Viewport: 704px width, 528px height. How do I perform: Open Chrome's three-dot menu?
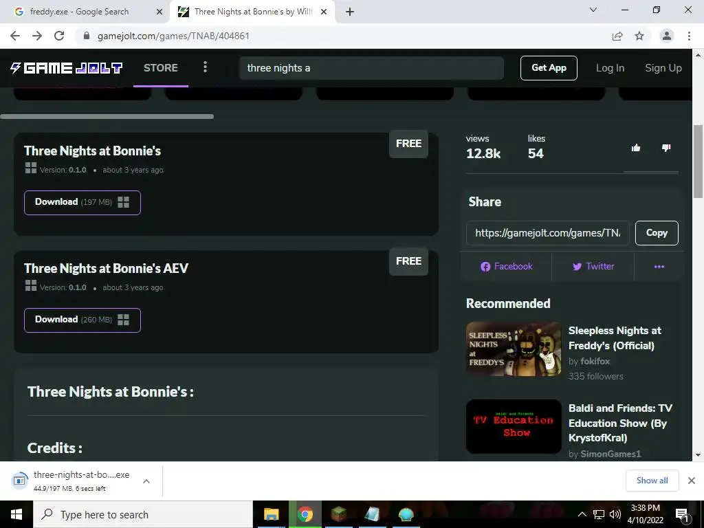[689, 36]
